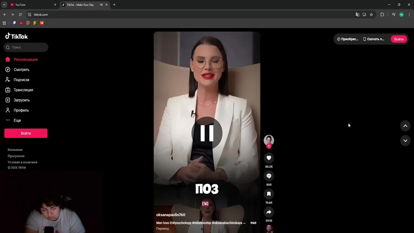This screenshot has height=233, width=414.
Task: Click the TikTok logo
Action: point(16,36)
